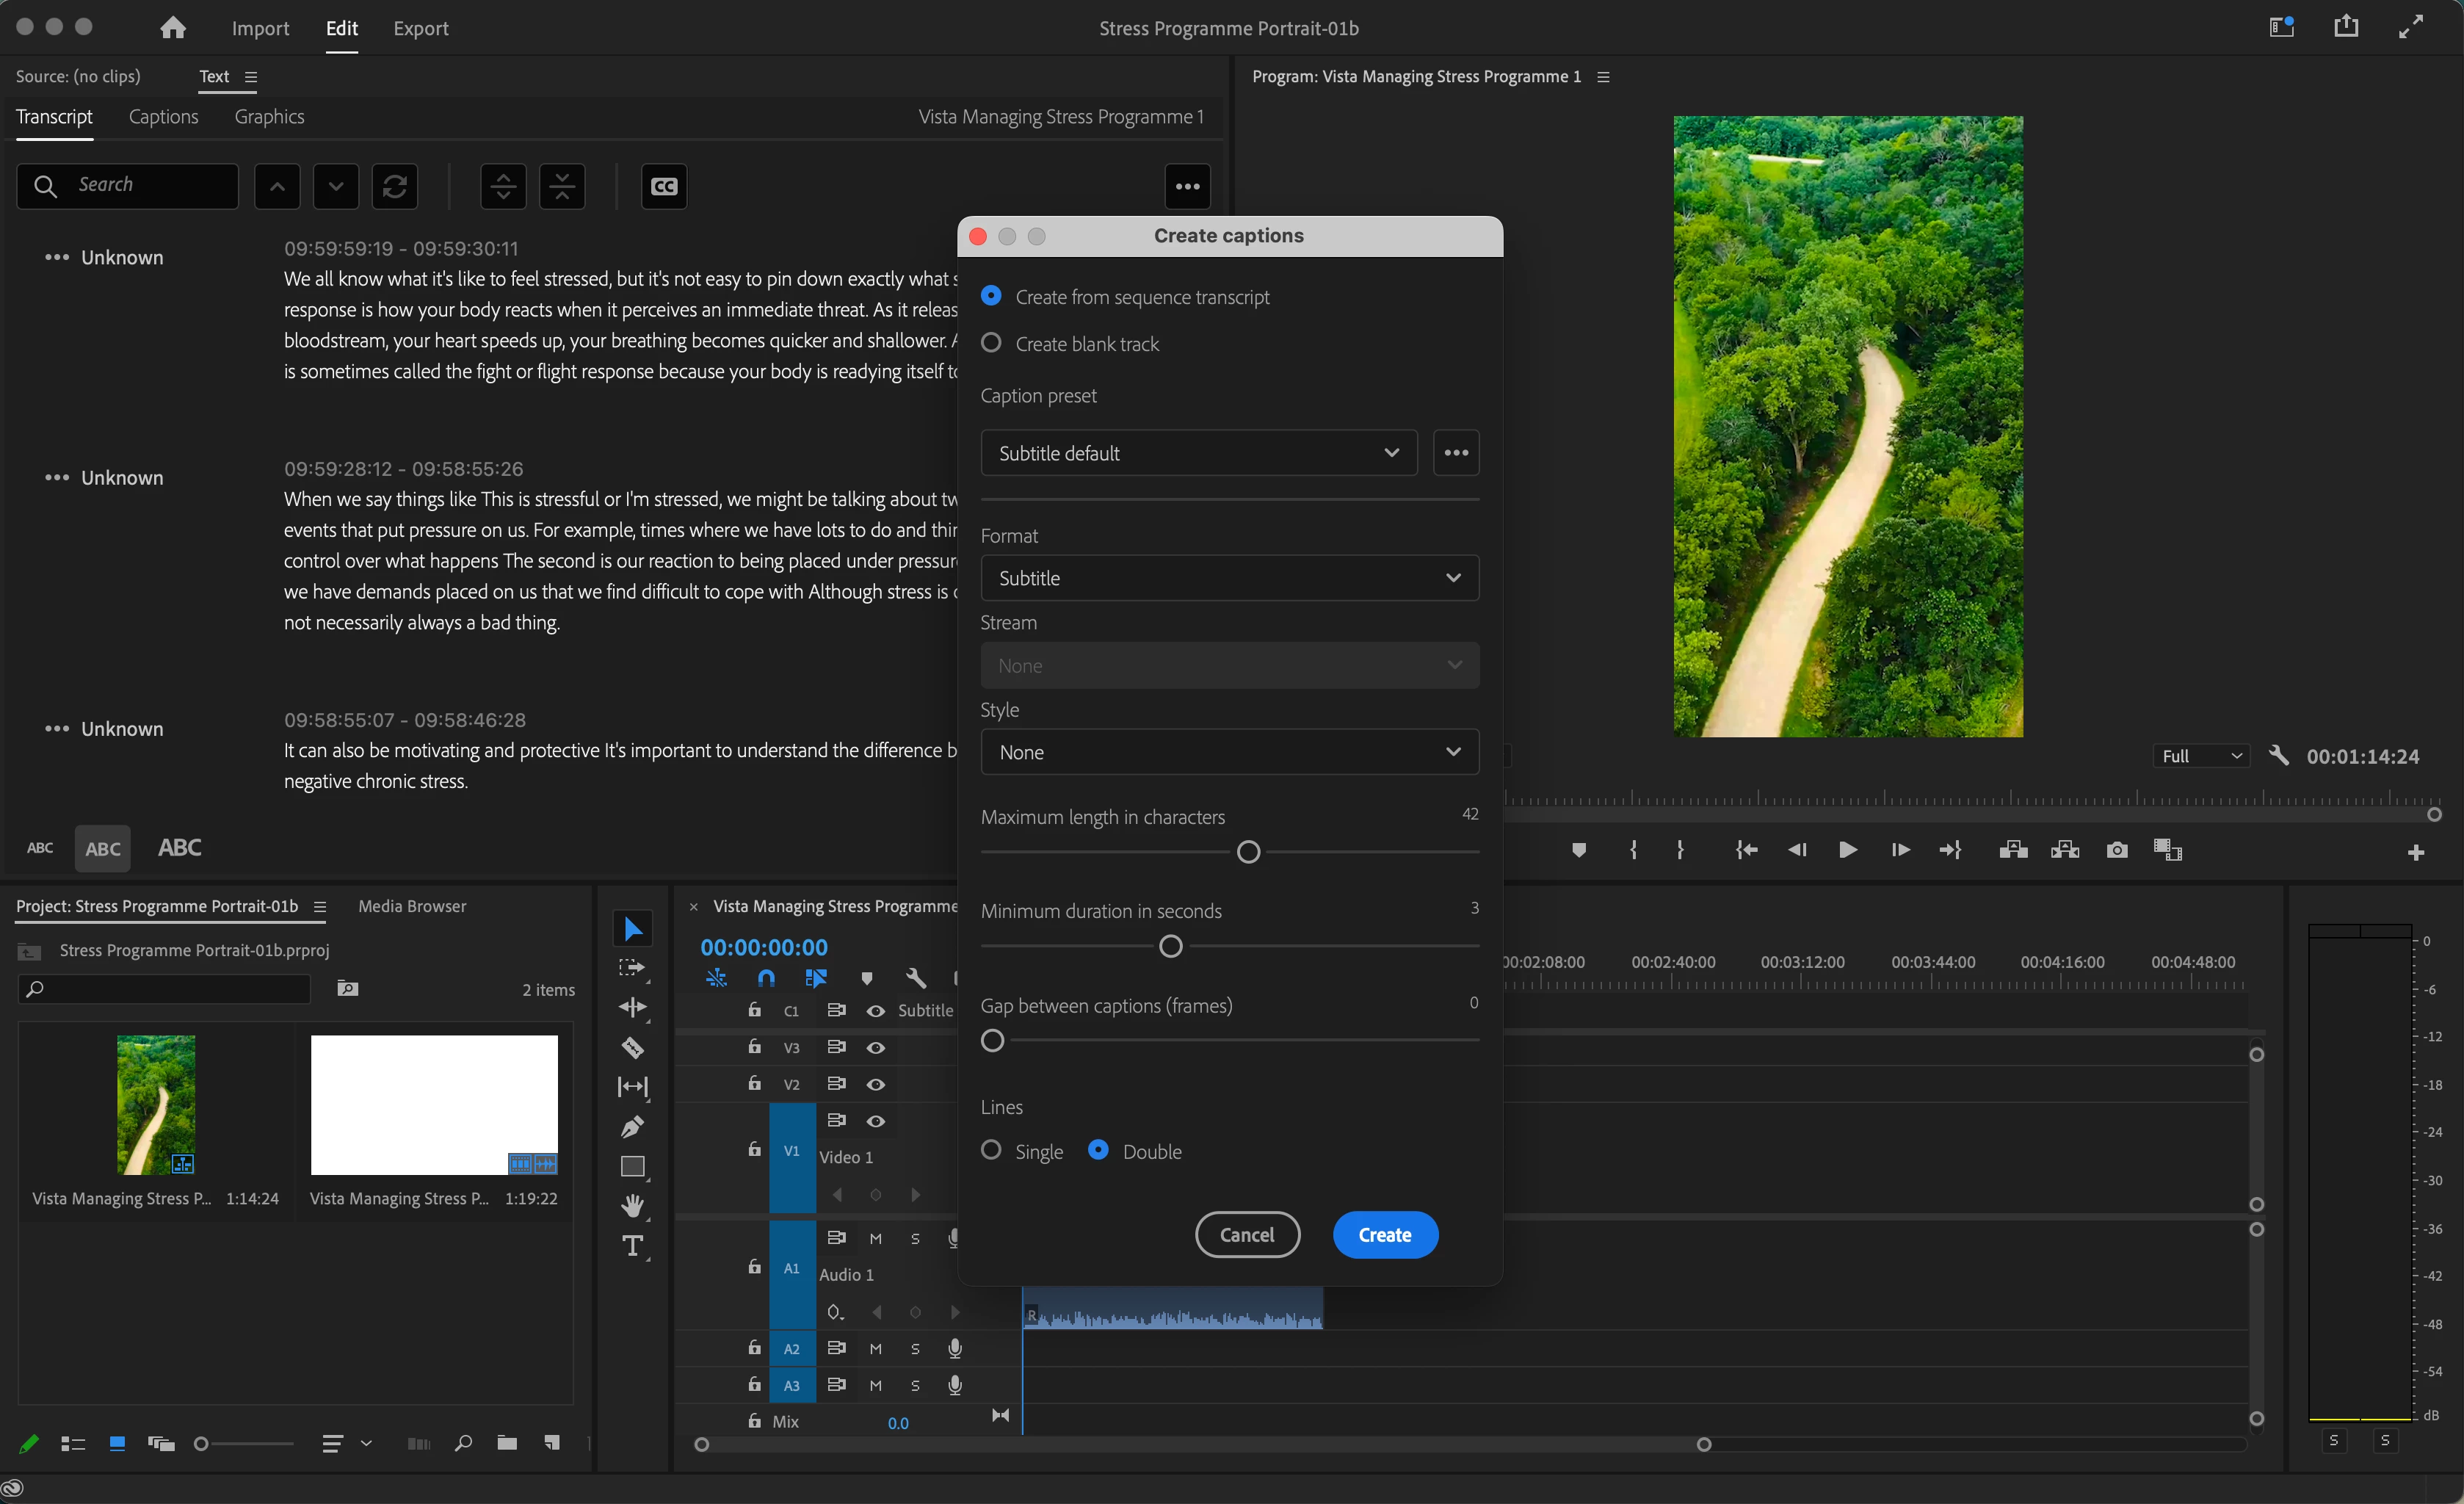Click Maximum length in characters slider handle
This screenshot has height=1504, width=2464.
[x=1248, y=852]
